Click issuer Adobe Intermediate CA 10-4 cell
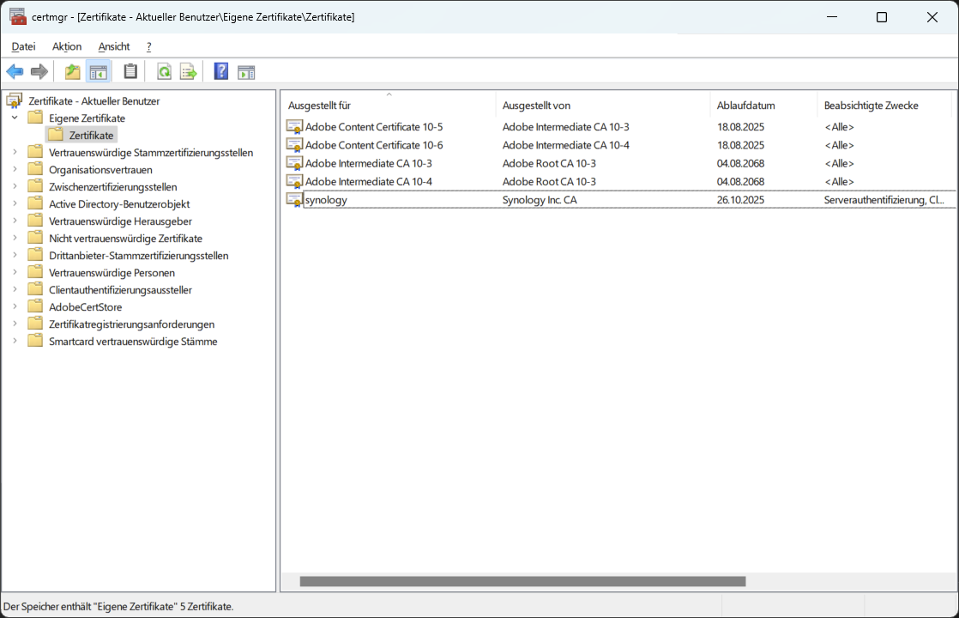959x618 pixels. [x=566, y=145]
